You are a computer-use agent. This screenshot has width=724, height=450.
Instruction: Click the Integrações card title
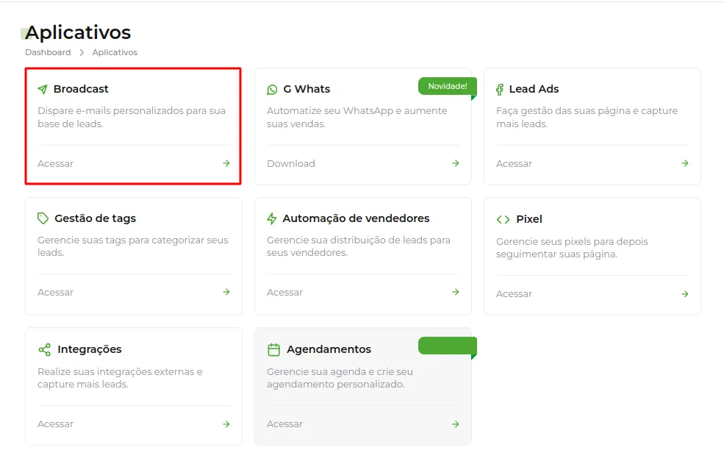(90, 350)
